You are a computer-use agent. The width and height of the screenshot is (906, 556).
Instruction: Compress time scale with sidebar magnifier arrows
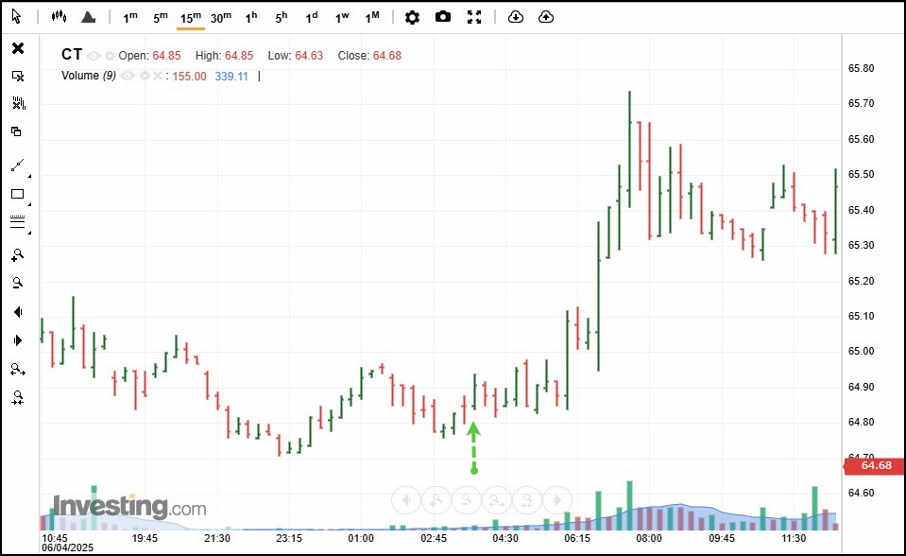pos(18,397)
